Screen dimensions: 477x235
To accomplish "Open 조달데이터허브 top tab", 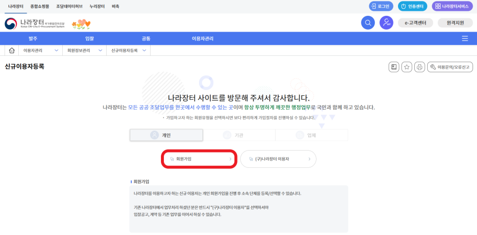I will (x=69, y=6).
